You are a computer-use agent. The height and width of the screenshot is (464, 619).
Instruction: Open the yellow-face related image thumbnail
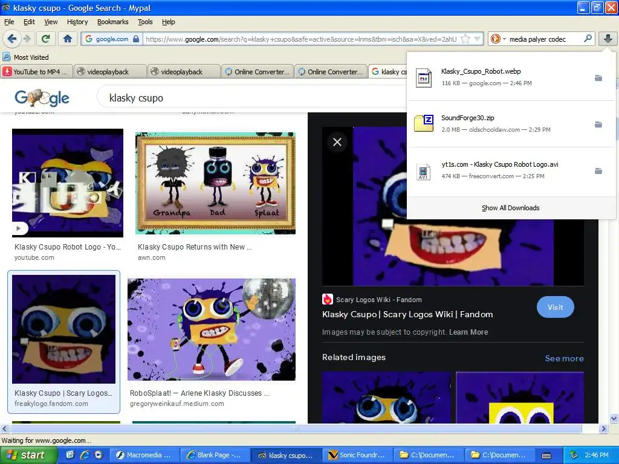[x=520, y=398]
